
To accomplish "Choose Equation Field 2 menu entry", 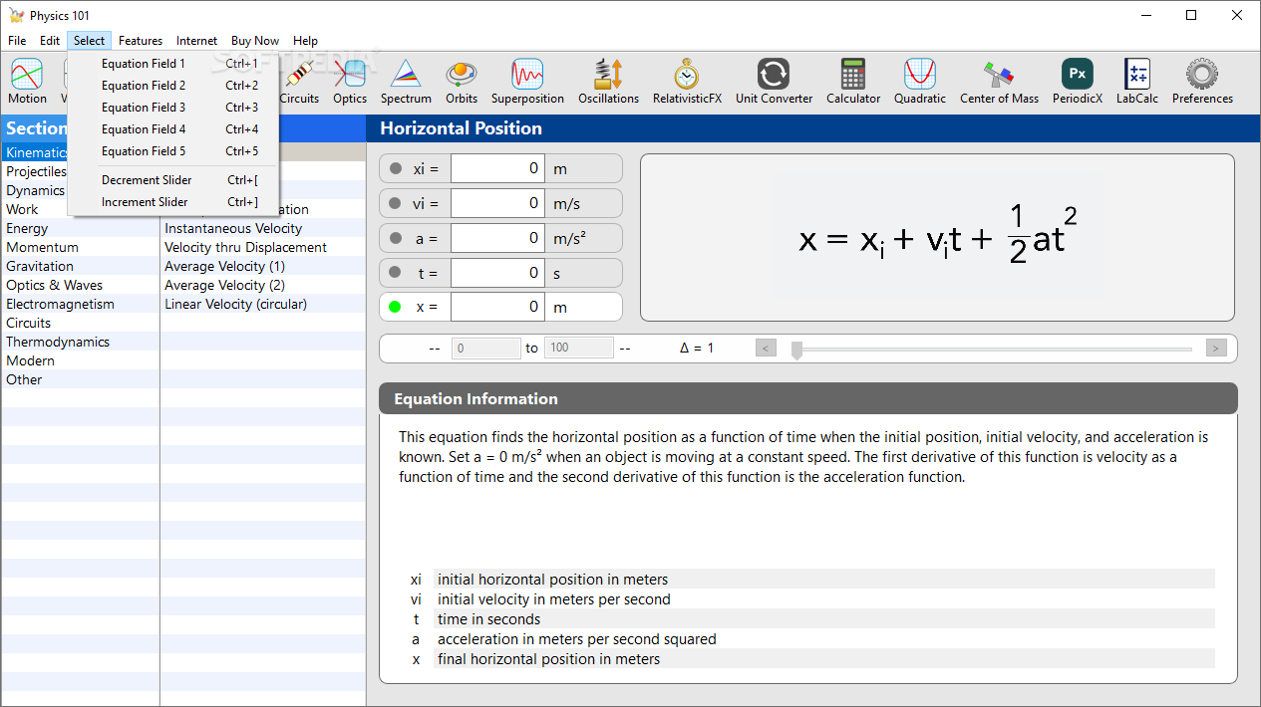I will [174, 86].
